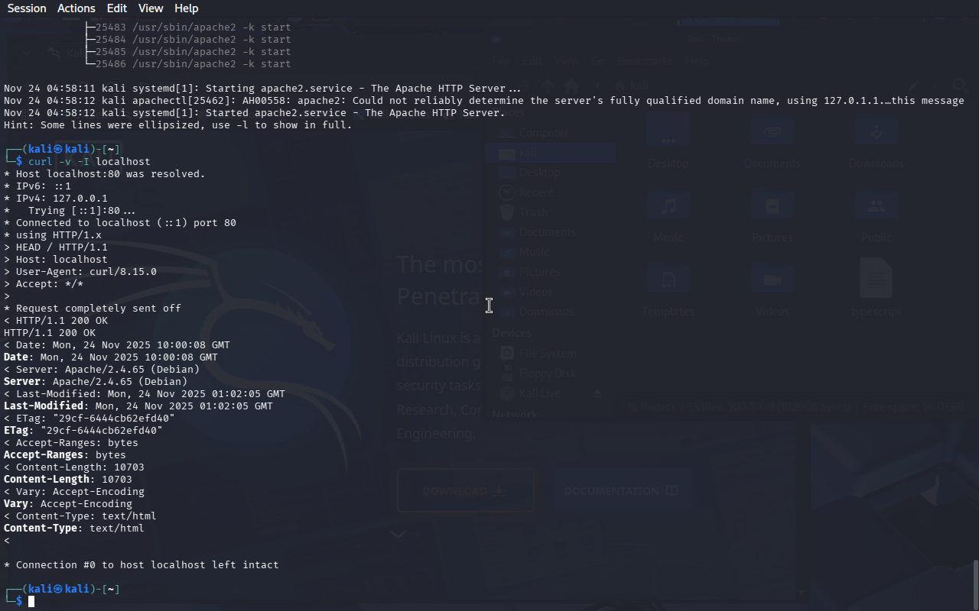Open the terminal View menu
The image size is (979, 611).
pyautogui.click(x=151, y=8)
